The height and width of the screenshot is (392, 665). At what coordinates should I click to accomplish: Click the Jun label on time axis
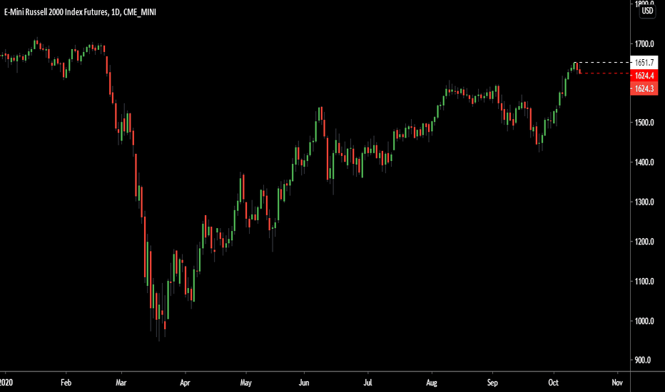[x=304, y=383]
